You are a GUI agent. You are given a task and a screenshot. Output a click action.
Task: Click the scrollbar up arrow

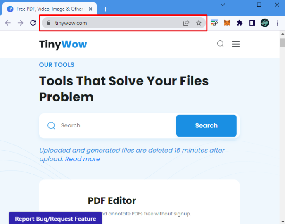pos(283,34)
